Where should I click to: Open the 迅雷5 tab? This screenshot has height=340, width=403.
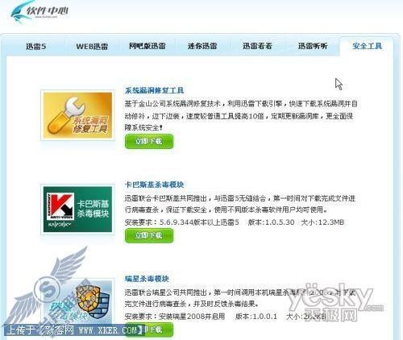click(36, 47)
